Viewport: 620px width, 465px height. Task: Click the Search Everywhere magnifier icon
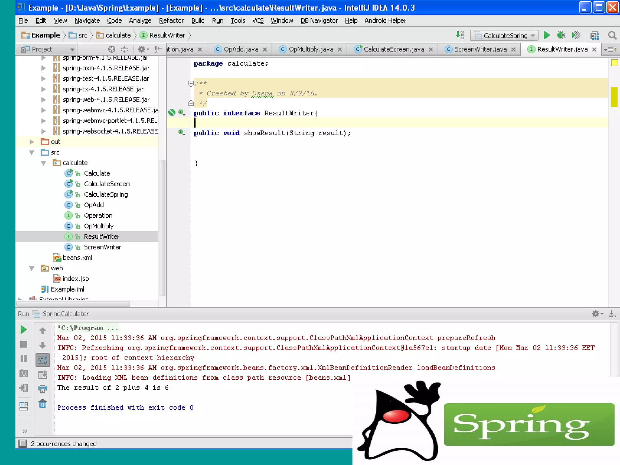[x=612, y=35]
